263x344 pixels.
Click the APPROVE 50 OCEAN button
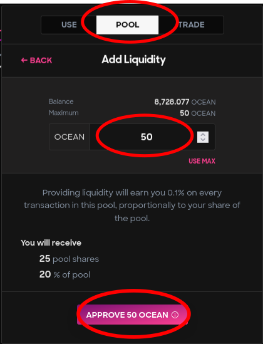(132, 315)
